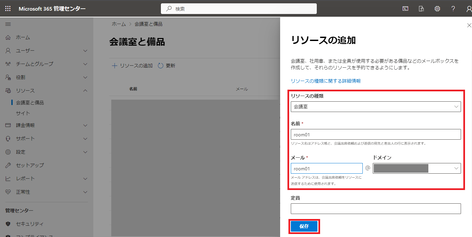Click the Support headset icon
This screenshot has width=472, height=237.
pos(8,139)
